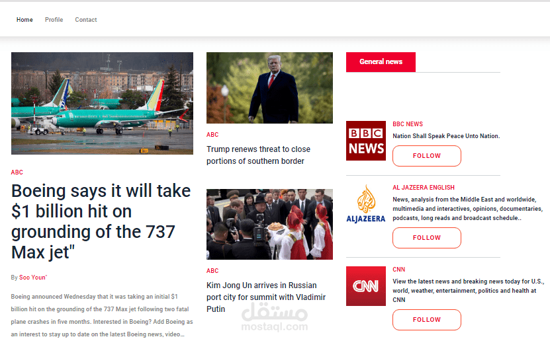
Task: Follow the CNN source
Action: click(x=426, y=320)
